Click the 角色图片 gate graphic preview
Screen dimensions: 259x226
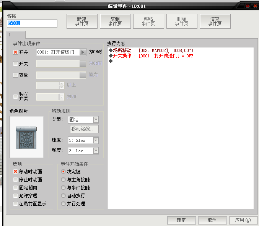27,137
